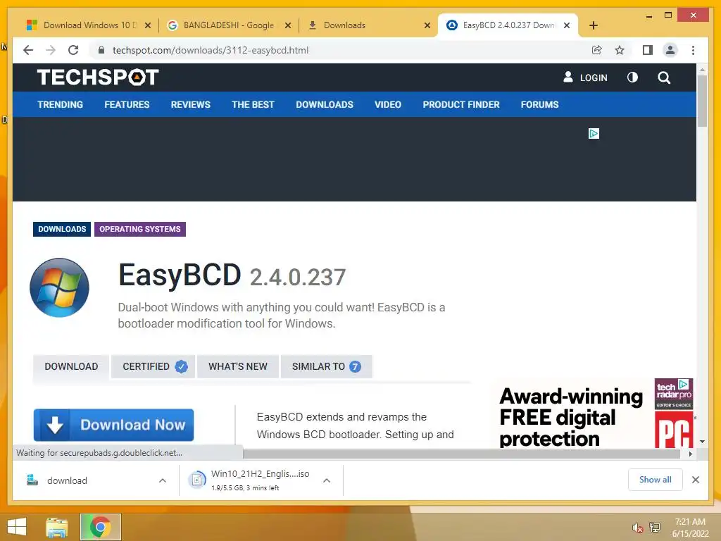Close the EasyBCD tab
This screenshot has height=541, width=721.
pos(567,25)
